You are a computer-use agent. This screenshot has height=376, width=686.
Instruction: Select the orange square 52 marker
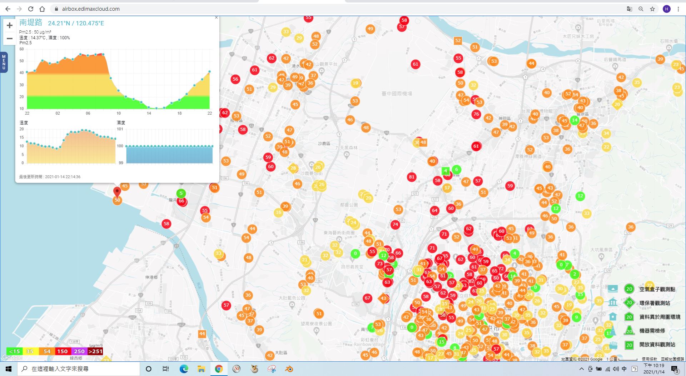tap(458, 41)
